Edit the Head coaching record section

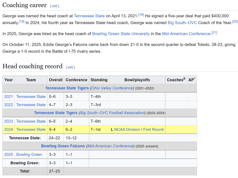click(x=70, y=67)
